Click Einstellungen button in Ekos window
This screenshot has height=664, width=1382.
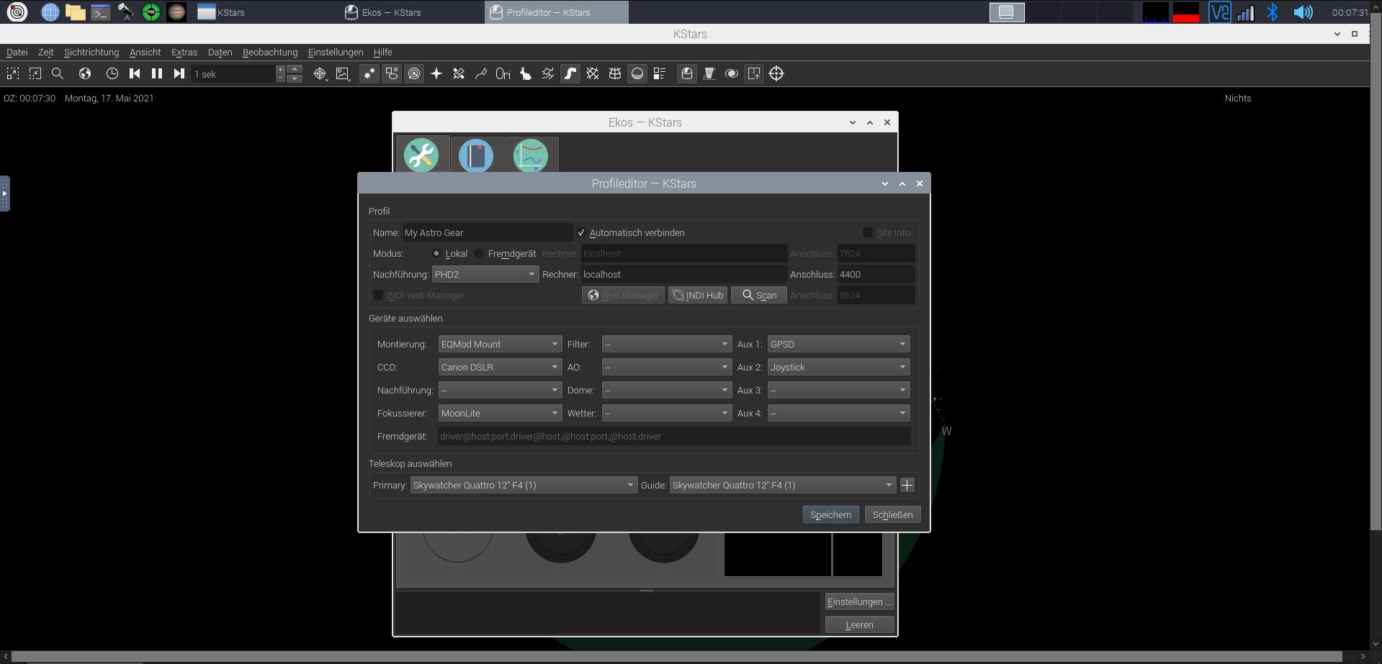pyautogui.click(x=859, y=601)
